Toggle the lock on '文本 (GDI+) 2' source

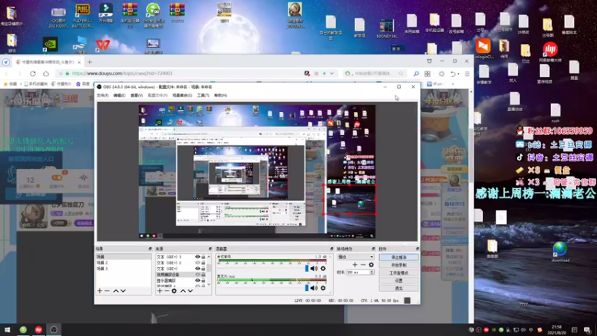pyautogui.click(x=203, y=263)
